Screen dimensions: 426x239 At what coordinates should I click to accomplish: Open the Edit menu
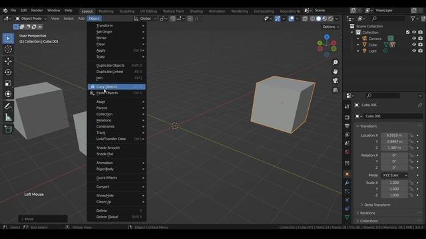pyautogui.click(x=24, y=11)
